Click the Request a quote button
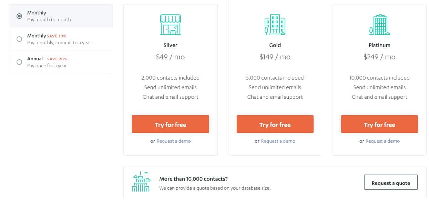The image size is (429, 202). pyautogui.click(x=391, y=182)
